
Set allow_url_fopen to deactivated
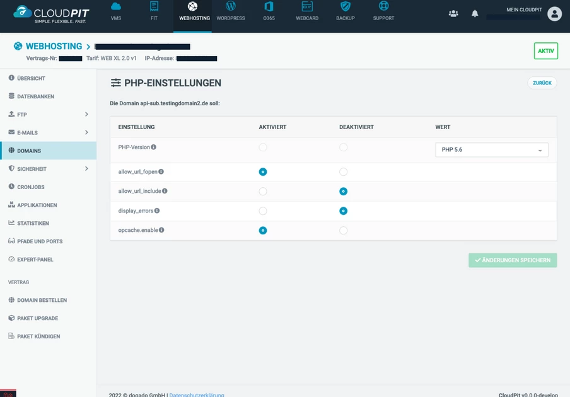pos(343,172)
